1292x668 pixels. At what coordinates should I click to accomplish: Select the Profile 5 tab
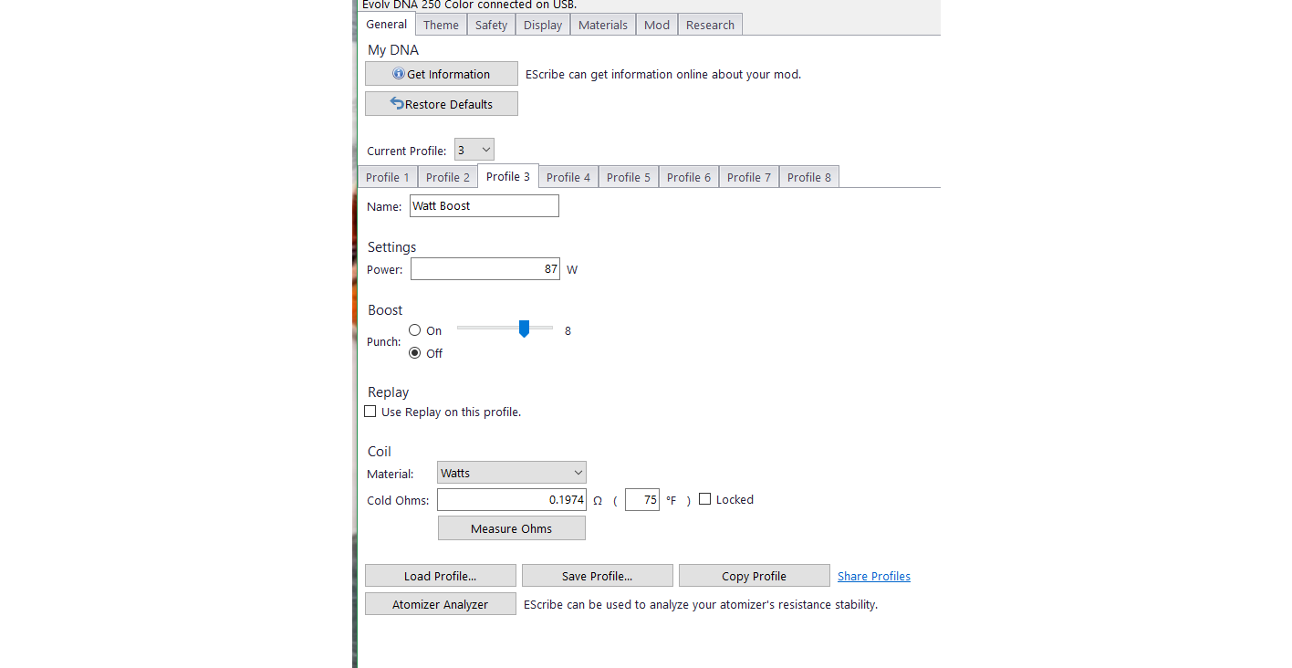tap(628, 177)
